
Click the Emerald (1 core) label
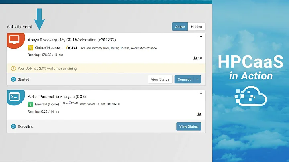[47, 104]
